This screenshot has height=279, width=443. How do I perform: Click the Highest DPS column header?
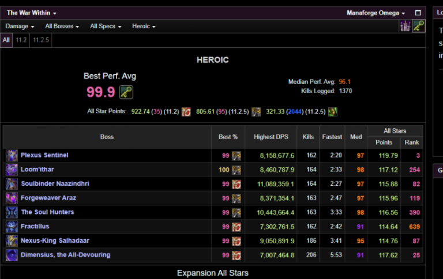point(271,137)
